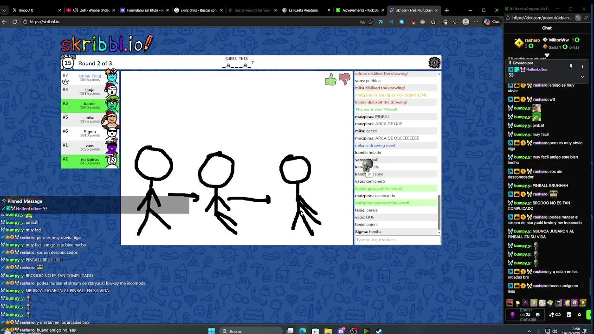Screen dimensions: 594x334
Task: Type your guess input field
Action: (x=397, y=240)
